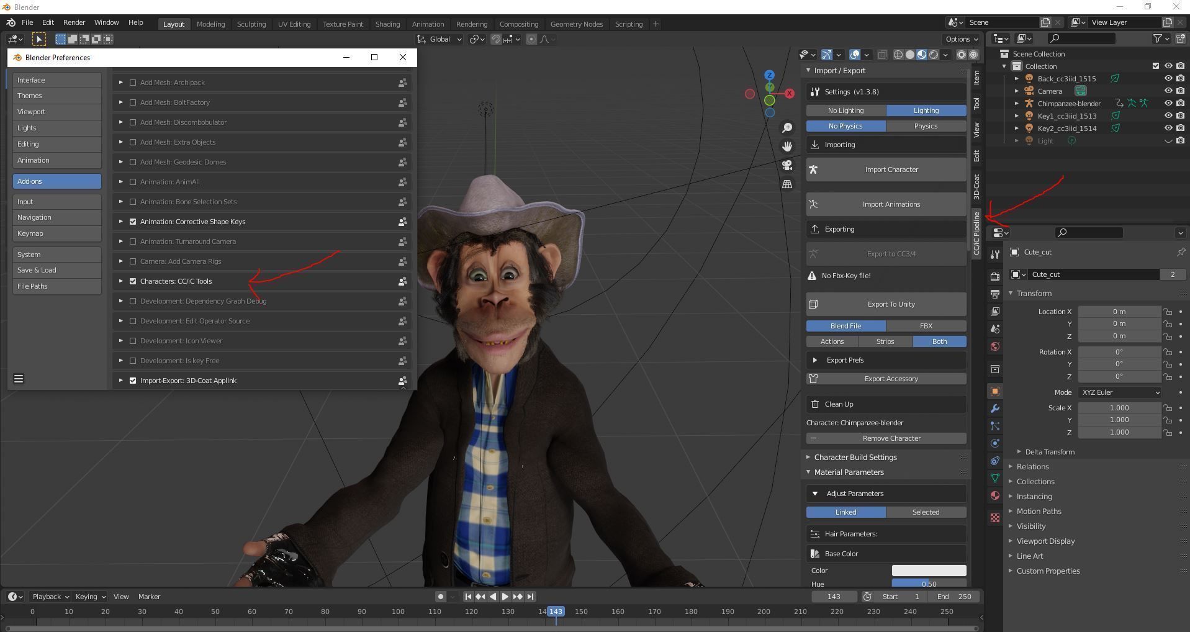Viewport: 1190px width, 632px height.
Task: Open the Physics properties icon
Action: click(x=995, y=443)
